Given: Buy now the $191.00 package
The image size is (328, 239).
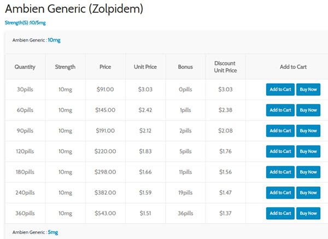Looking at the screenshot, I should click(308, 131).
